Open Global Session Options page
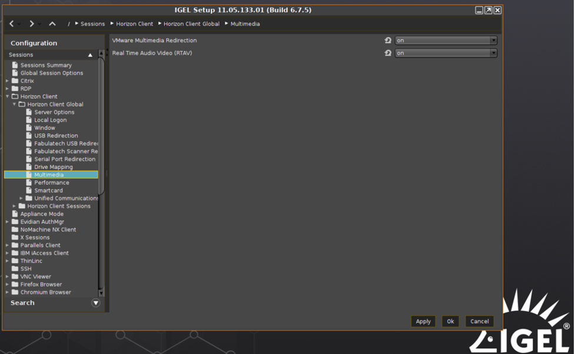Screen dimensions: 575x354 coord(51,73)
